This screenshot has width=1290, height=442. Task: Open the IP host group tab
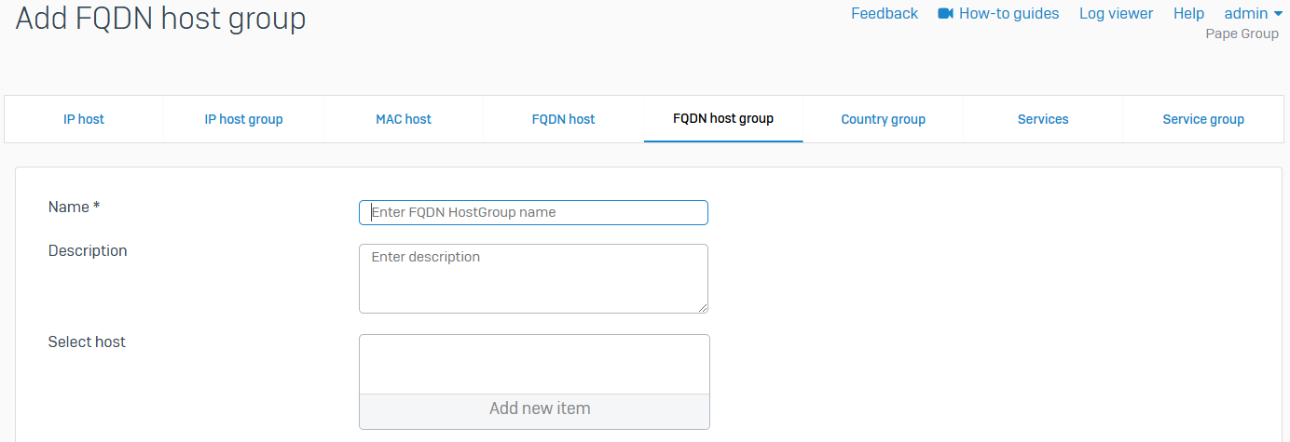[x=243, y=119]
